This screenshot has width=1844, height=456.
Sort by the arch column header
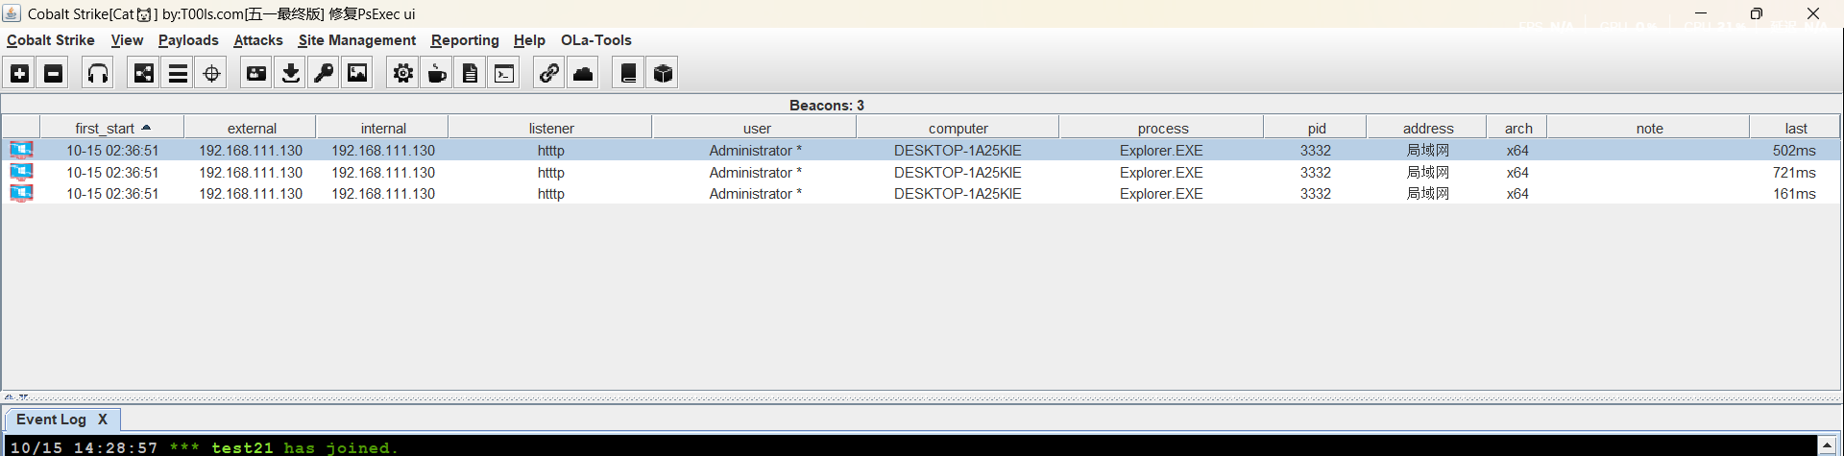[x=1518, y=128]
